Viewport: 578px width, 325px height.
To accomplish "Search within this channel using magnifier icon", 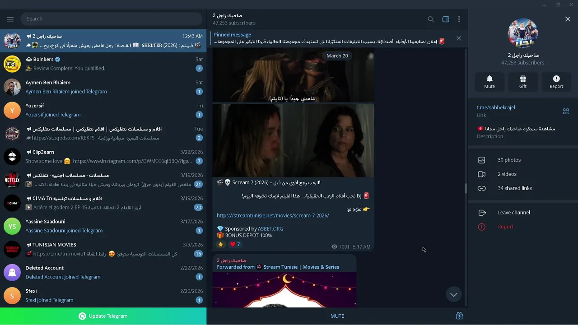I will [431, 19].
